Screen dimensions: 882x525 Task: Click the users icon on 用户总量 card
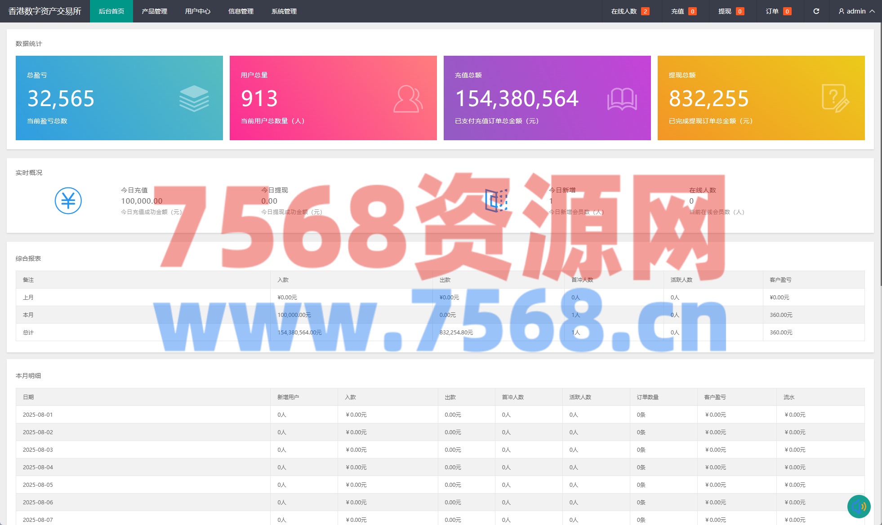(408, 99)
